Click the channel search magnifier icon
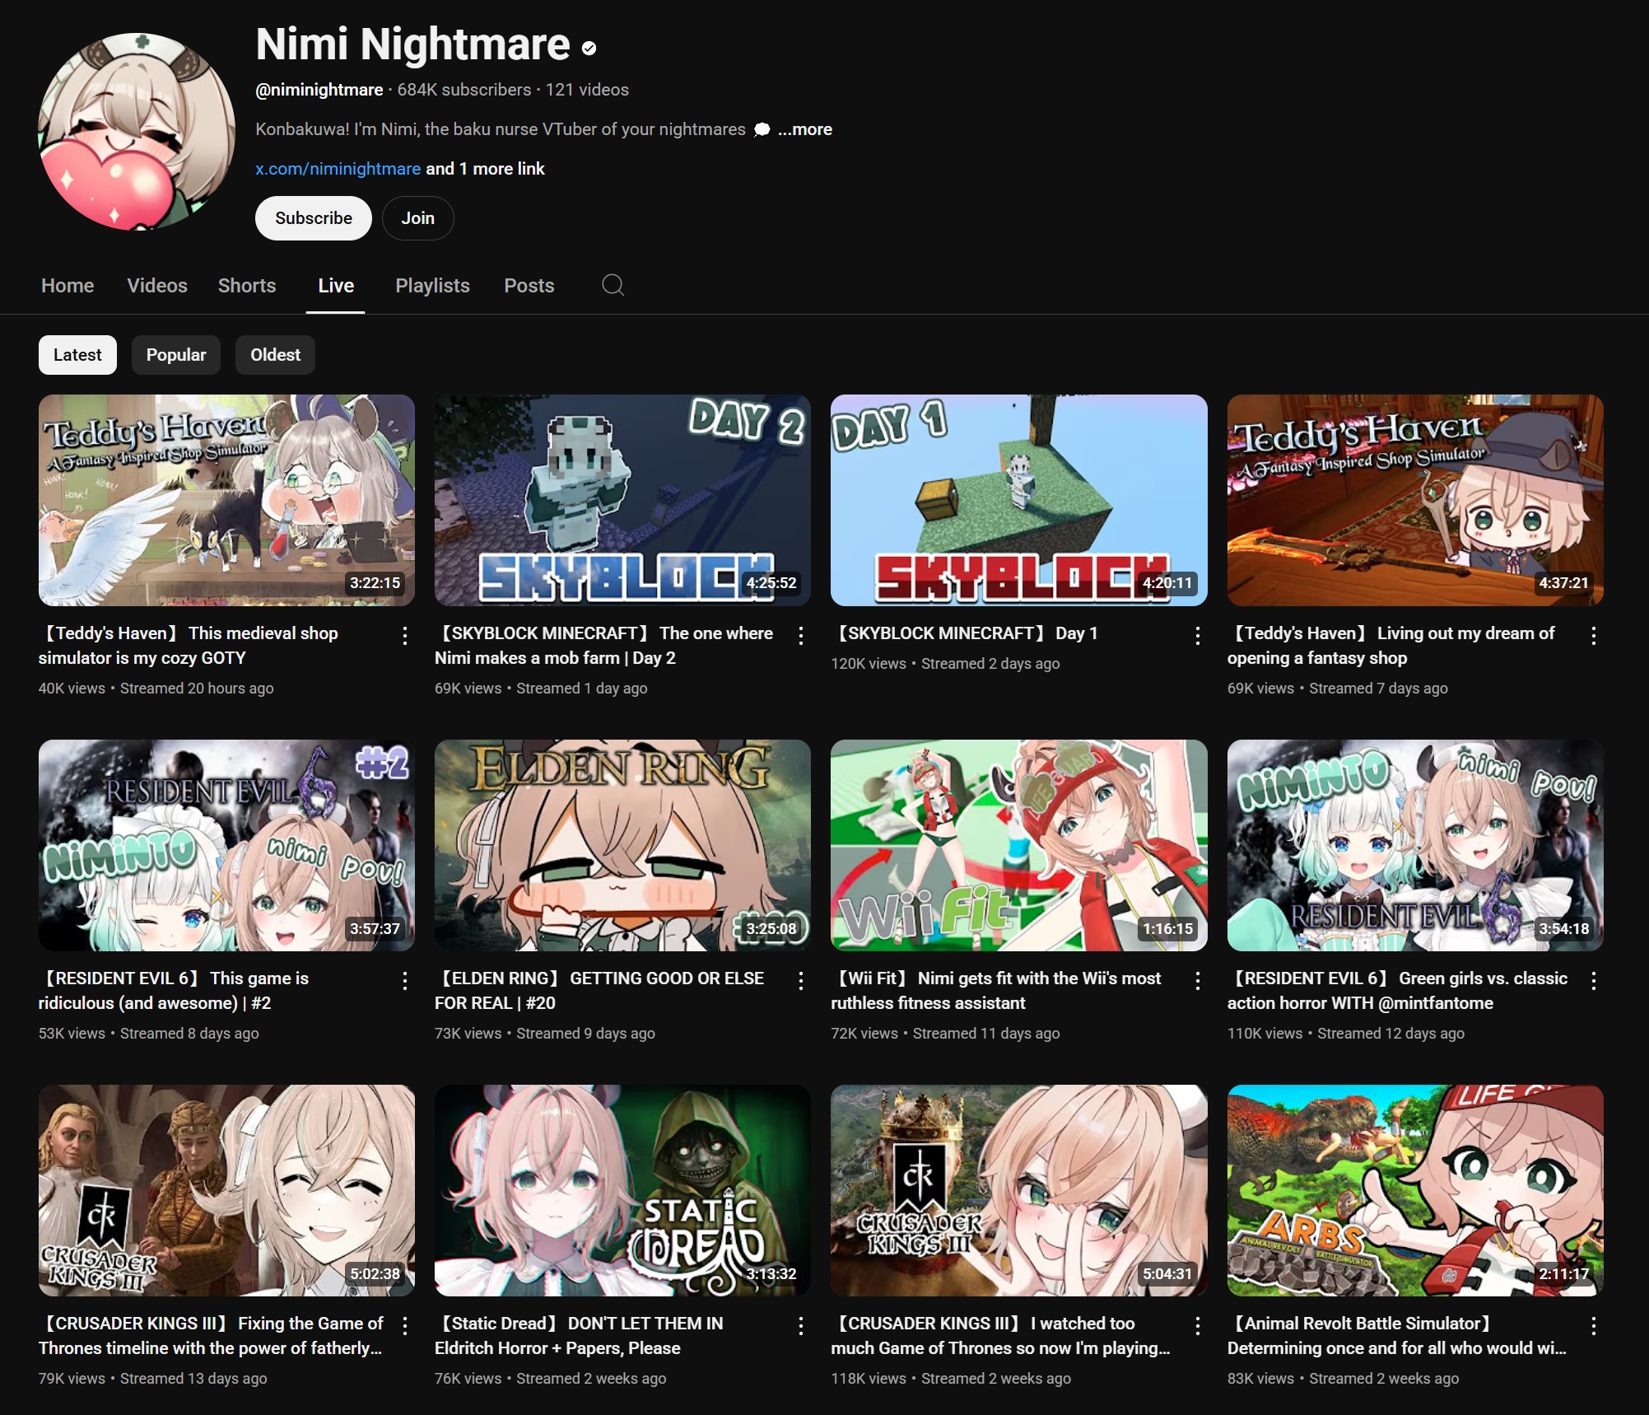The height and width of the screenshot is (1415, 1649). pyautogui.click(x=613, y=285)
